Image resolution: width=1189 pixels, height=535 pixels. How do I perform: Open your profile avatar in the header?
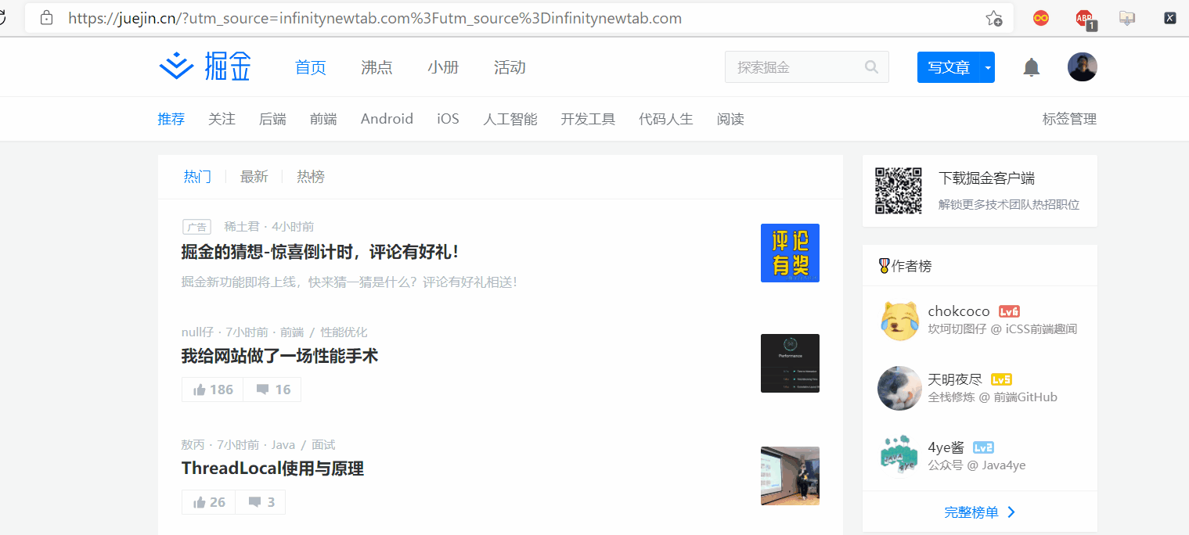pos(1082,66)
